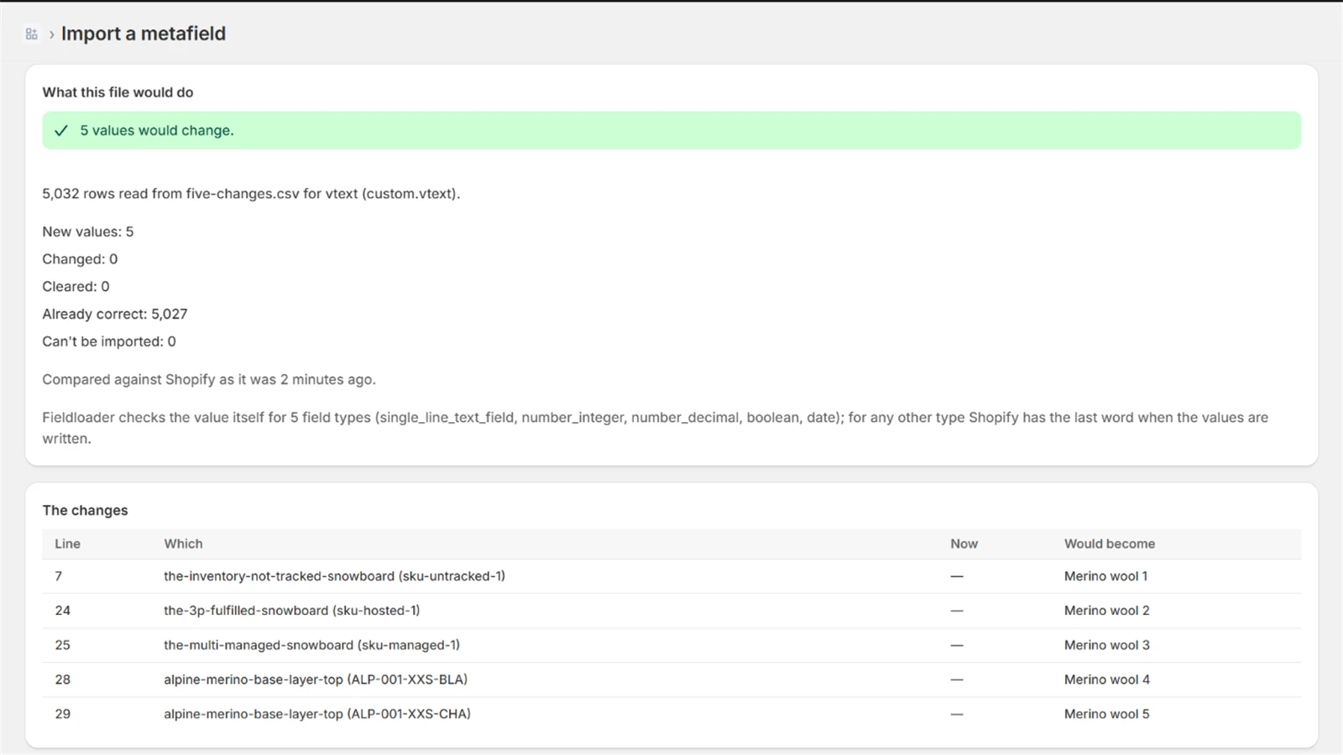Click 'The changes' section heading
The image size is (1343, 755).
(x=85, y=510)
